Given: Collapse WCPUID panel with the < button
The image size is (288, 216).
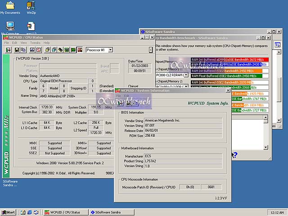Looking at the screenshot, I should (x=151, y=50).
